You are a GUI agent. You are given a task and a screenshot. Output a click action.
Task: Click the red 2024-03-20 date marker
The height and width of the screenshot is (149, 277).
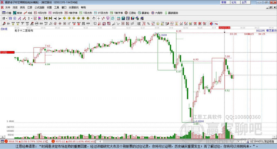(x=224, y=28)
